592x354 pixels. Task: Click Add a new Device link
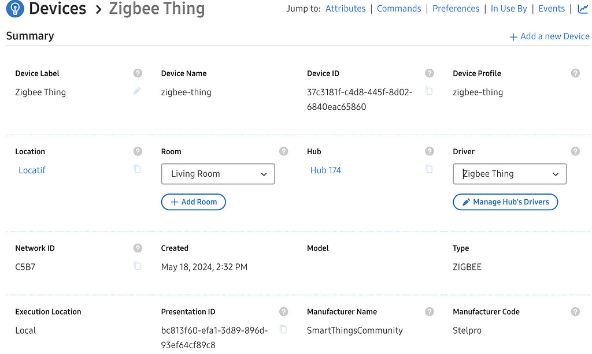549,36
